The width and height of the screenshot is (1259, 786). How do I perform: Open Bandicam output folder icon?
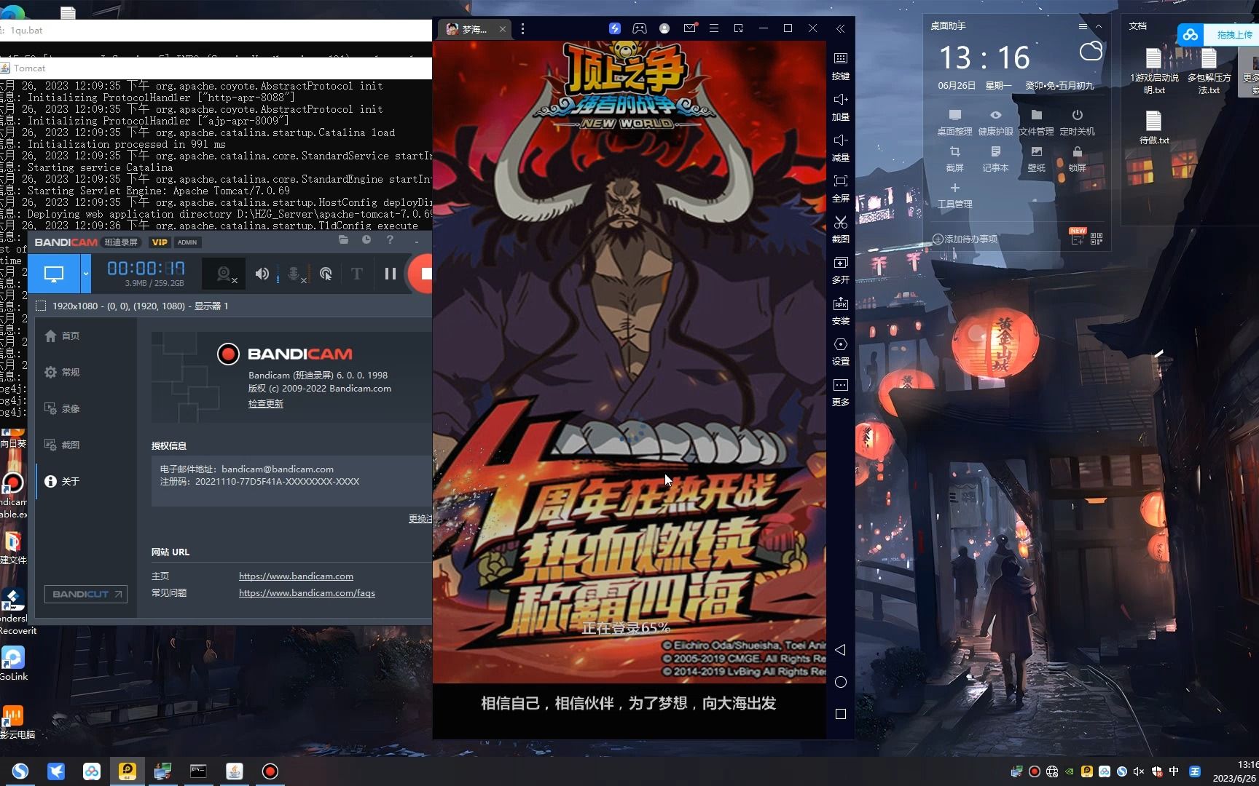[343, 240]
